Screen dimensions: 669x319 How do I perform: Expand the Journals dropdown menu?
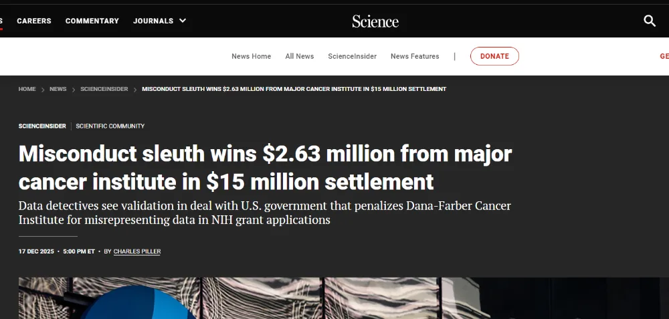(x=160, y=21)
